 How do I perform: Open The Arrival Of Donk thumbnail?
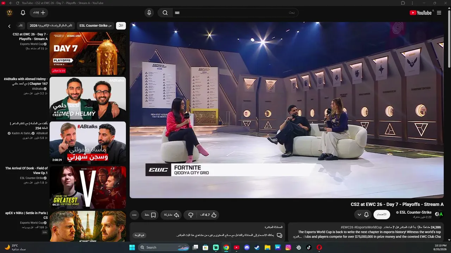click(88, 188)
